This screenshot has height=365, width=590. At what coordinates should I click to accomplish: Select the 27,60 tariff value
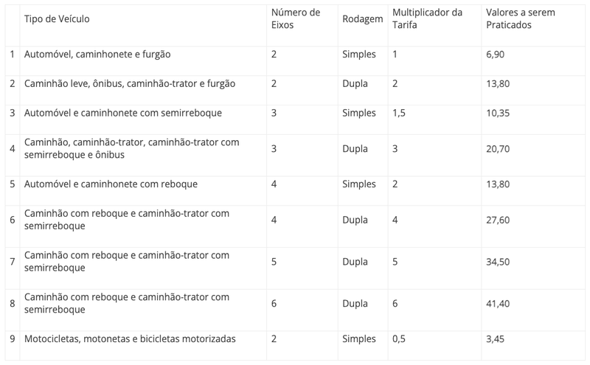click(x=498, y=220)
